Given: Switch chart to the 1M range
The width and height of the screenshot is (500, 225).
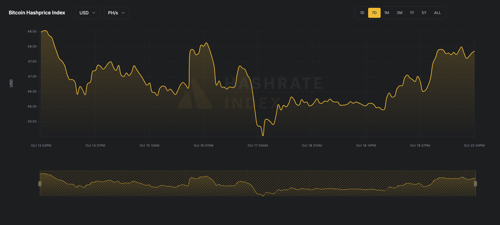Looking at the screenshot, I should click(387, 13).
